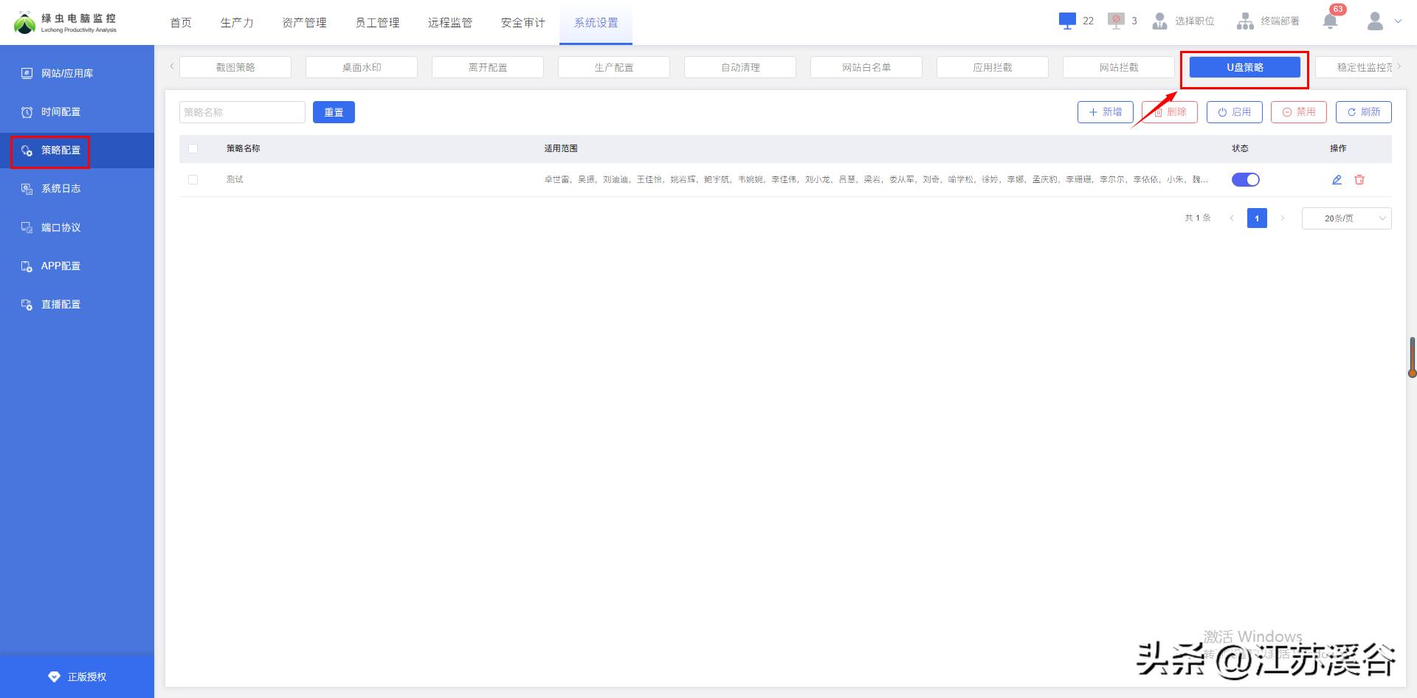Click the user avatar icon
Screen dimensions: 1417x698
(x=1375, y=21)
